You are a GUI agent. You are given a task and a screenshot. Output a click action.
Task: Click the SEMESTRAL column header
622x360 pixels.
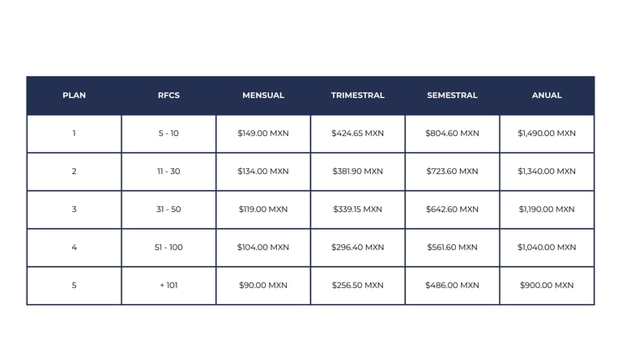pyautogui.click(x=452, y=95)
